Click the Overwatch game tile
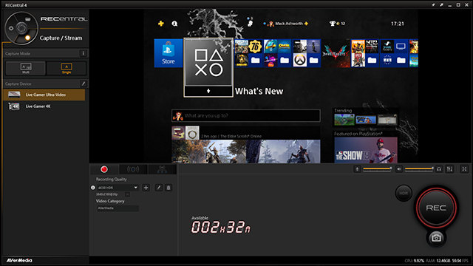This screenshot has height=266, width=473. pos(300,61)
